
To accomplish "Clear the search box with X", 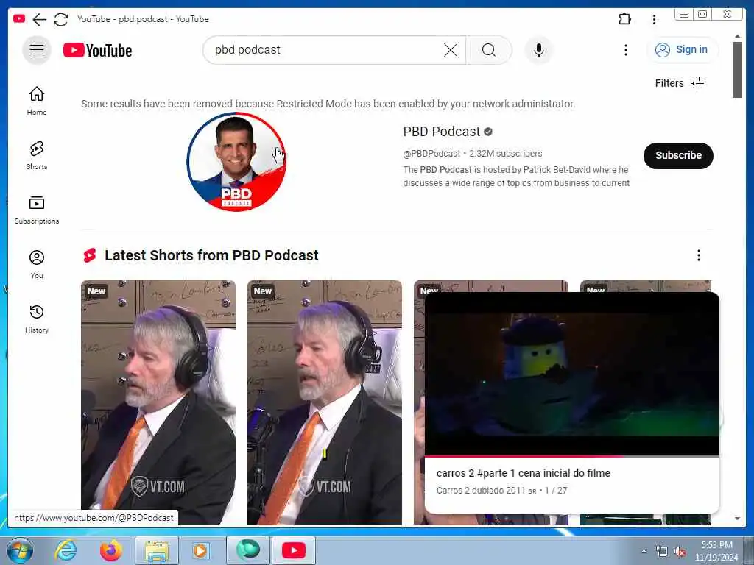I will tap(451, 50).
